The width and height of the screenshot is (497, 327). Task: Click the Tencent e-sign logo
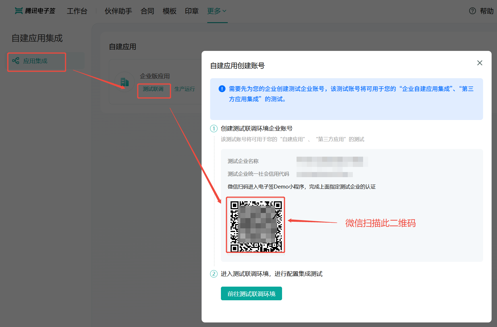(x=35, y=11)
